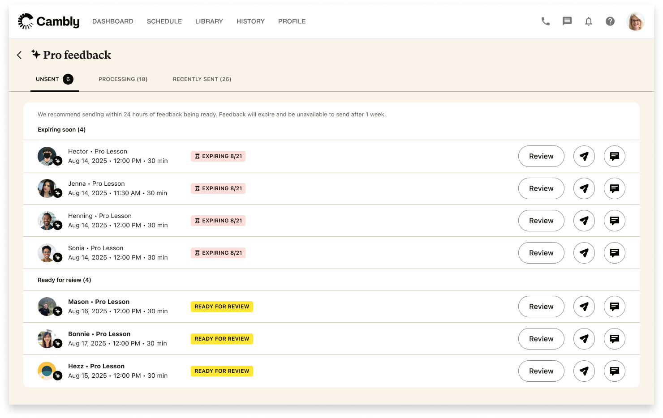The height and width of the screenshot is (418, 663).
Task: Click the "Expiring soon (4)" heading
Action: [x=61, y=130]
